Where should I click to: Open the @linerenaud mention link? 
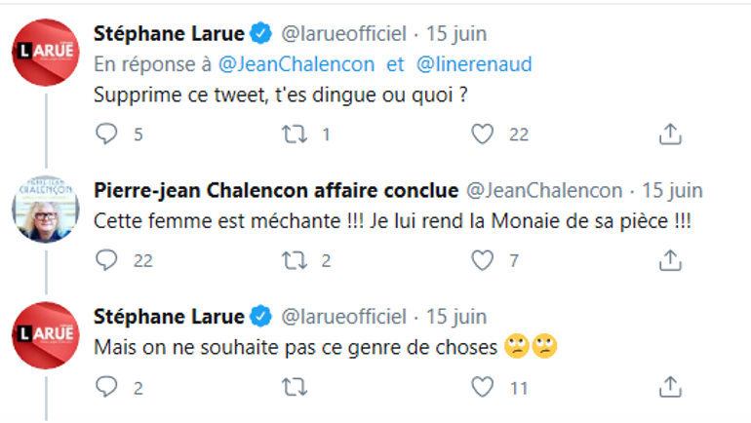click(474, 64)
